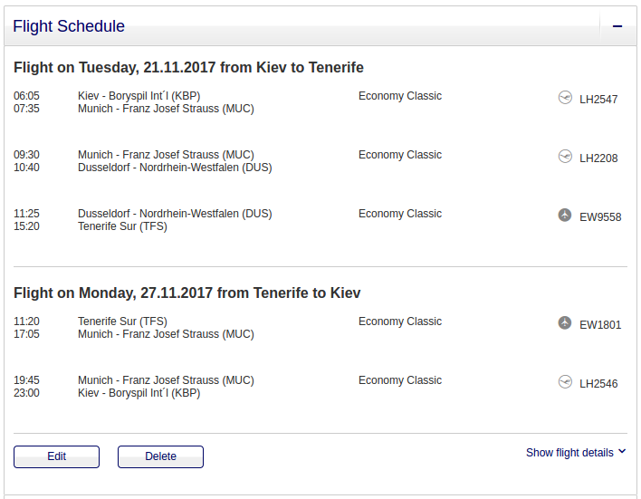Click the Kiev to Tenerife flight heading

pyautogui.click(x=188, y=68)
